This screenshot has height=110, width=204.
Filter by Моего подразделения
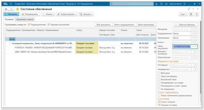point(124,25)
